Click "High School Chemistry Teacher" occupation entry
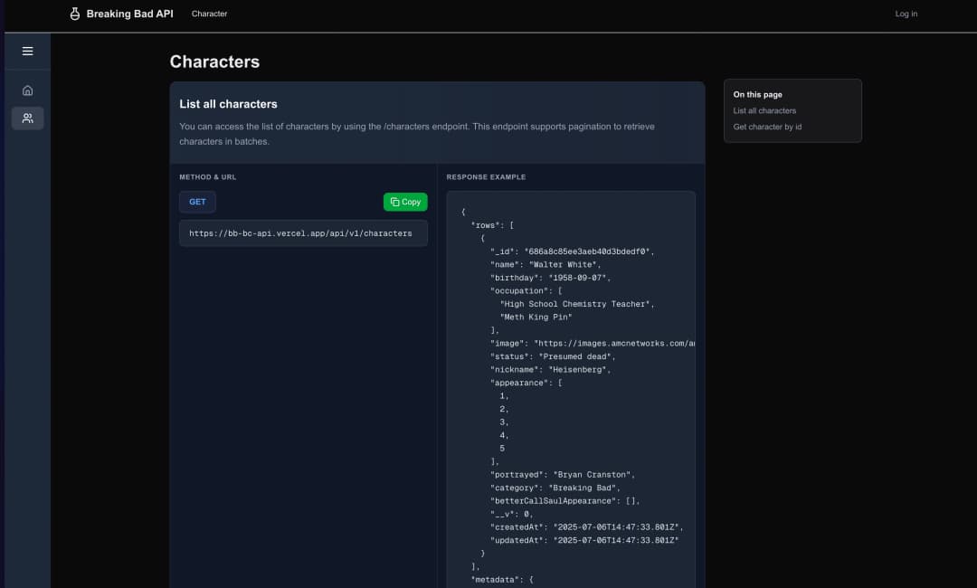The height and width of the screenshot is (588, 977). click(577, 304)
